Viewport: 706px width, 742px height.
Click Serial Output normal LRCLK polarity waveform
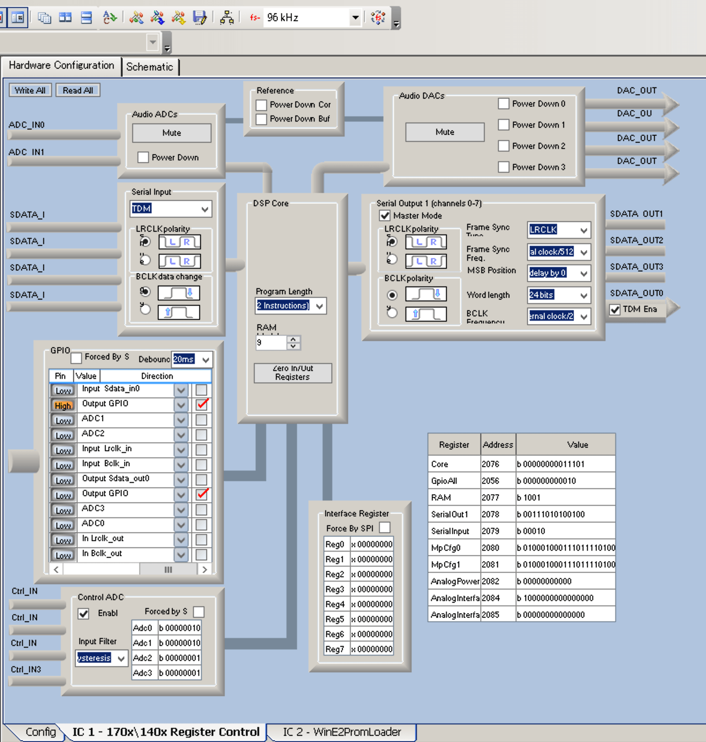pyautogui.click(x=426, y=242)
